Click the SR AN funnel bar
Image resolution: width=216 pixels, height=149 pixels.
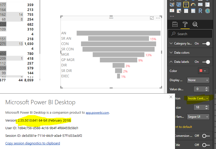click(x=119, y=38)
